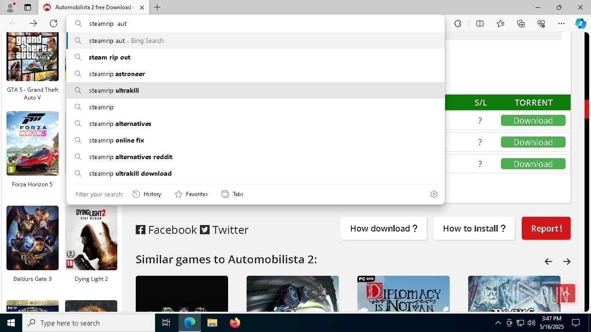
Task: Filter suggestions by Favorites
Action: (191, 194)
